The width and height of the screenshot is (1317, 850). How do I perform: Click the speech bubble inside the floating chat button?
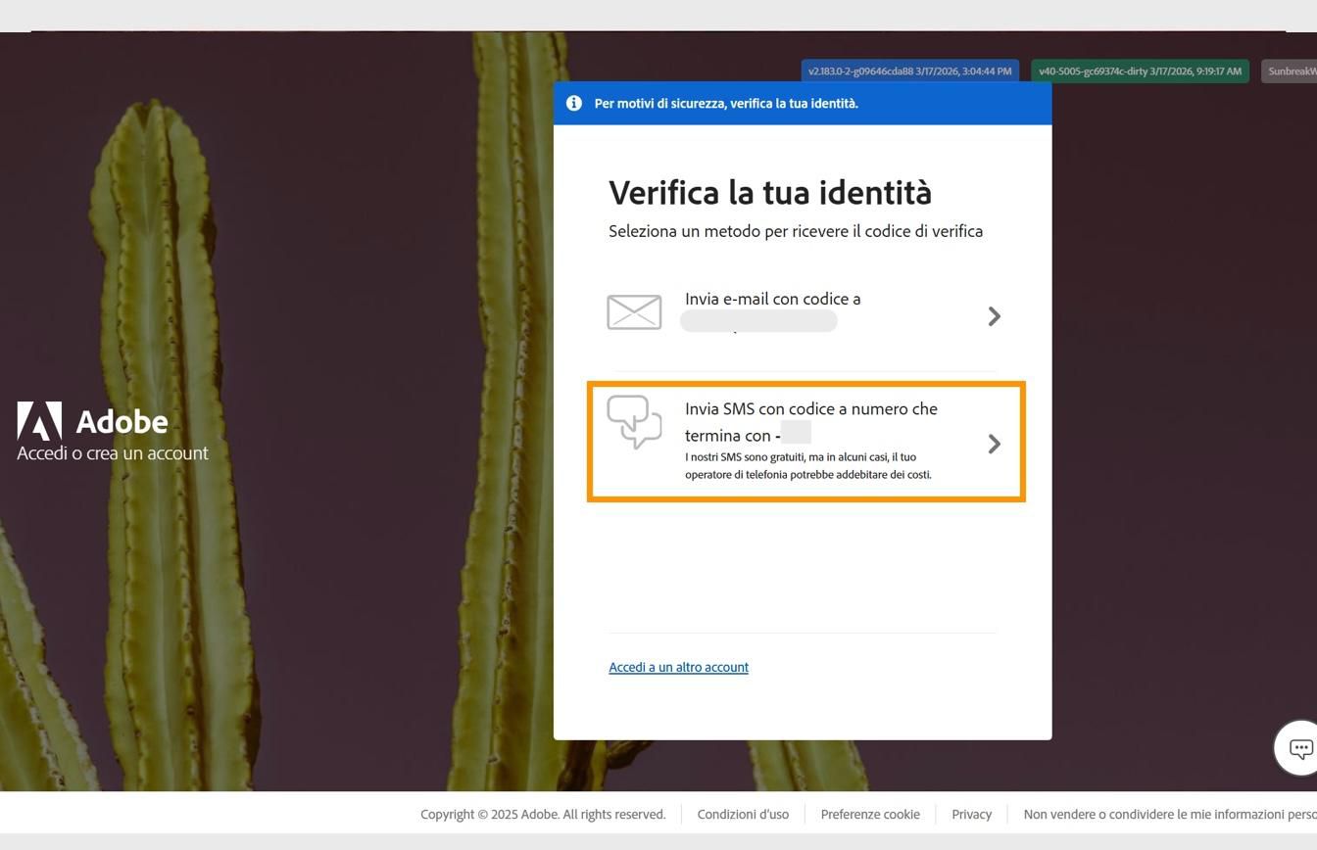[1298, 747]
